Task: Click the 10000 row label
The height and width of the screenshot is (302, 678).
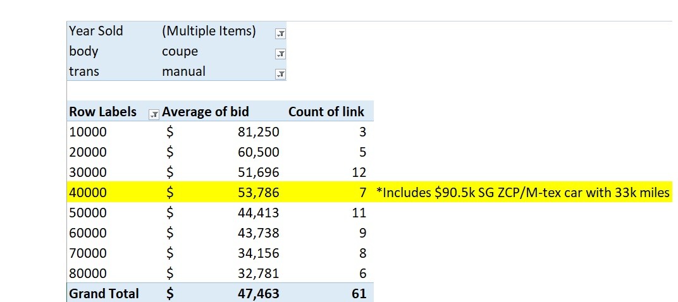Action: [x=88, y=132]
